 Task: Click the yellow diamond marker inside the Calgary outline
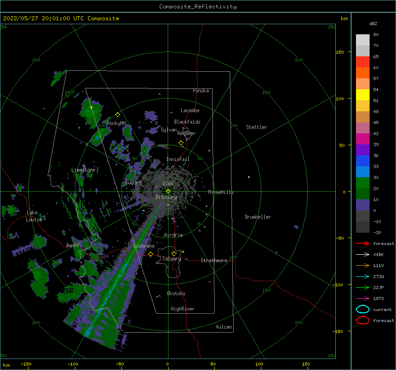(x=174, y=253)
